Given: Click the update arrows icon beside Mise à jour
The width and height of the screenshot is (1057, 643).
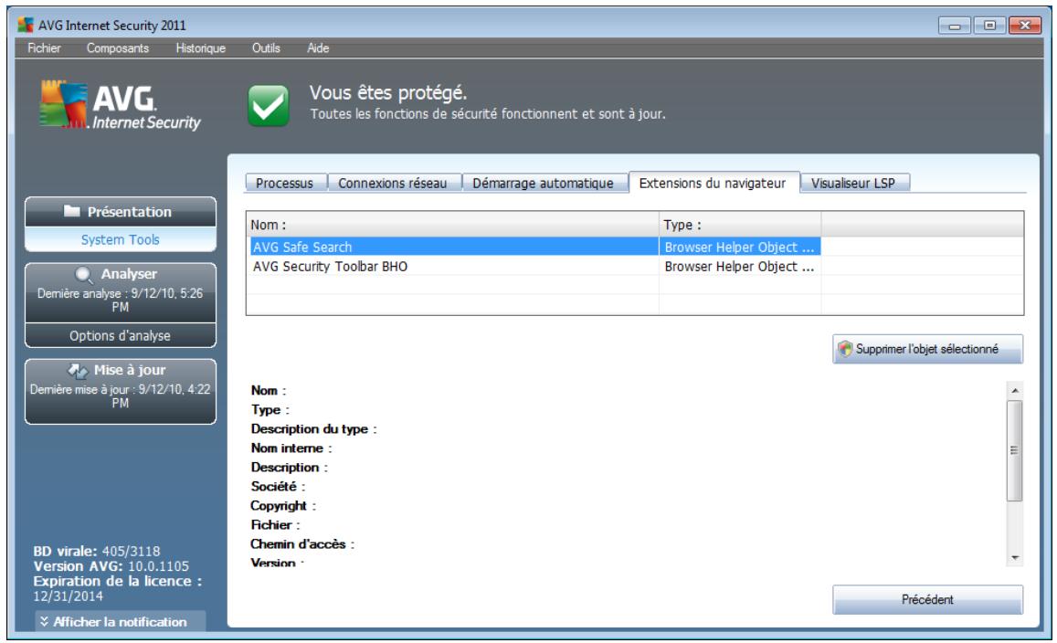Looking at the screenshot, I should point(78,371).
